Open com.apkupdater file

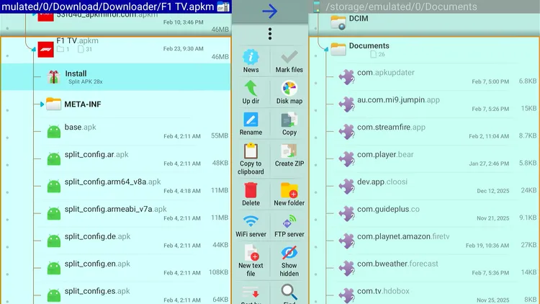tap(425, 76)
